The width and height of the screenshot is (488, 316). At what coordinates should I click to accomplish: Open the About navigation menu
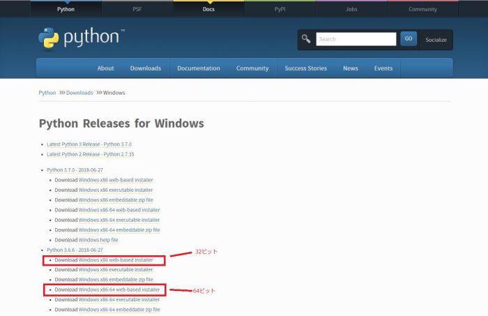[x=105, y=68]
